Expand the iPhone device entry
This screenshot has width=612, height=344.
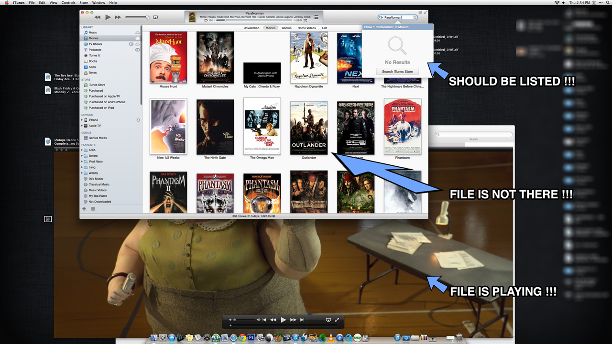(x=82, y=120)
